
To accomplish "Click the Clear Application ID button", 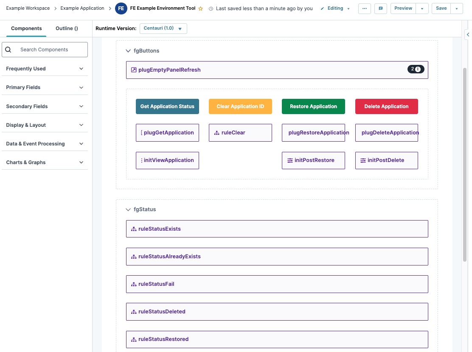I will [x=240, y=106].
